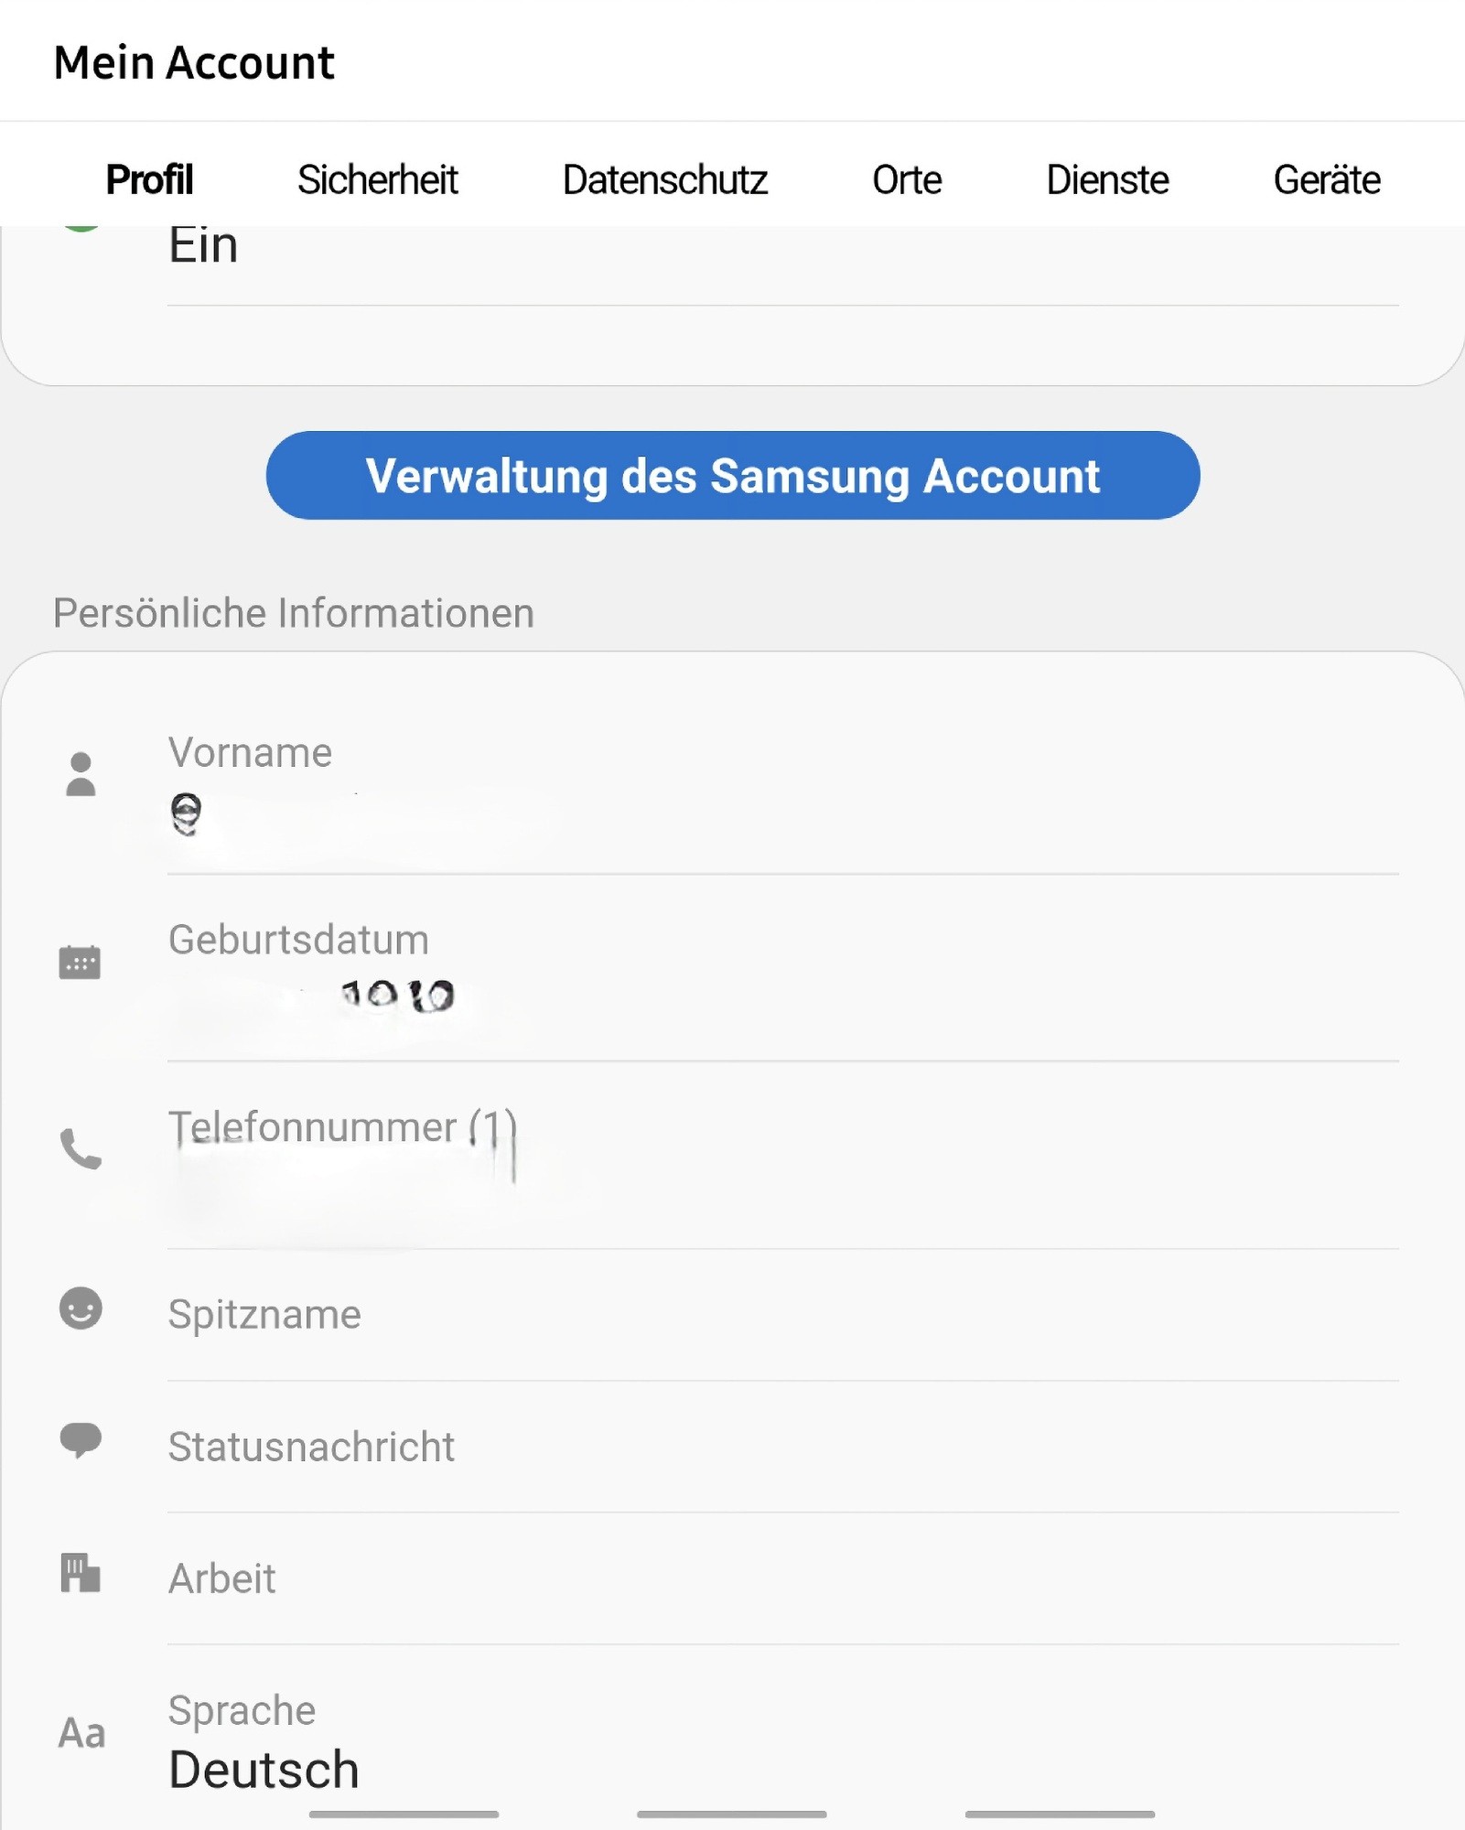
Task: Tap the calendar icon next to Geburtsdatum
Action: pos(80,962)
